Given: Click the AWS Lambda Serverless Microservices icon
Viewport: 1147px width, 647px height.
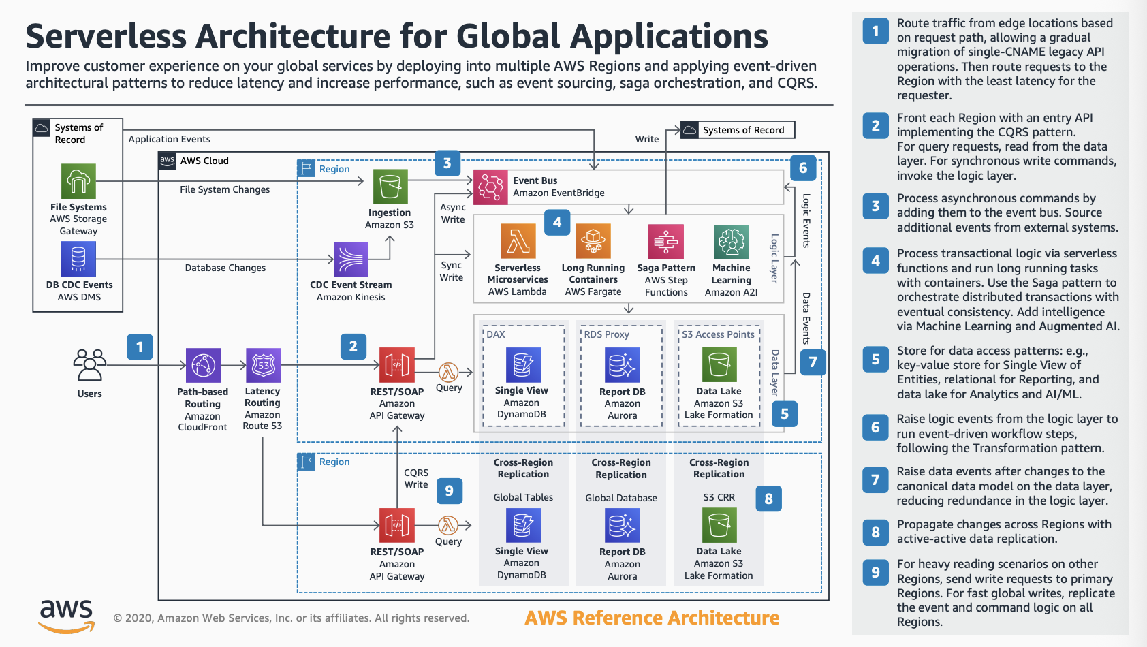Looking at the screenshot, I should [x=518, y=242].
